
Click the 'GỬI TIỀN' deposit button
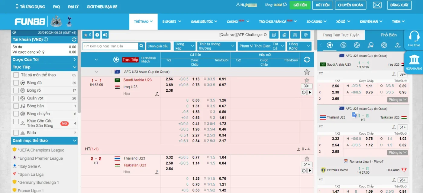pyautogui.click(x=300, y=5)
